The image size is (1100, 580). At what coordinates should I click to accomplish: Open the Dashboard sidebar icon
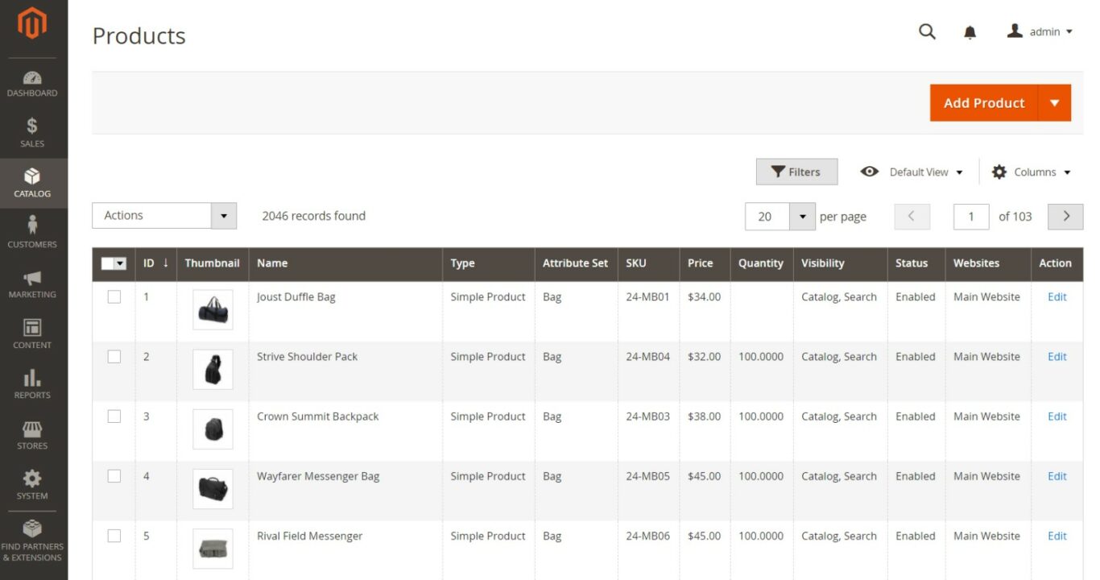[x=32, y=78]
